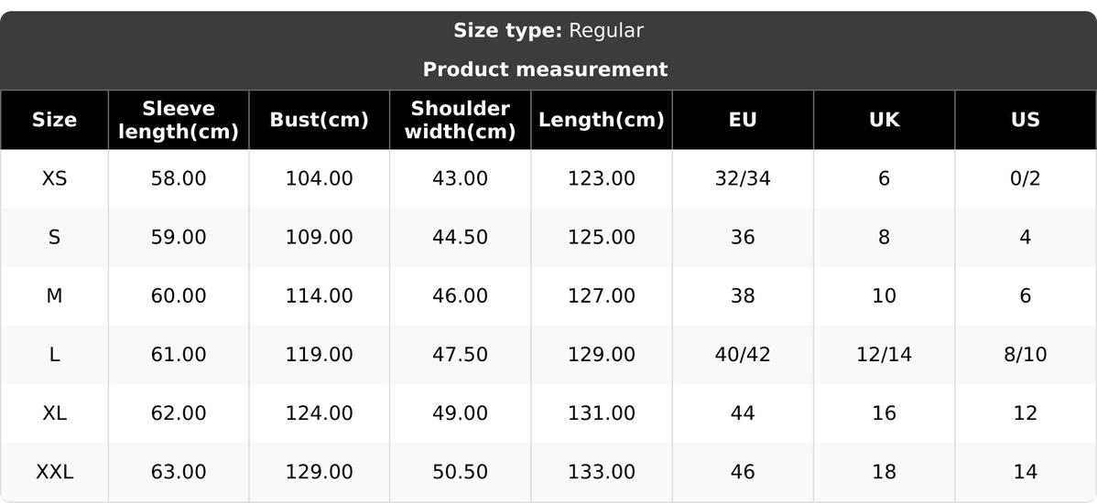Click the 104.00 bust value

319,178
